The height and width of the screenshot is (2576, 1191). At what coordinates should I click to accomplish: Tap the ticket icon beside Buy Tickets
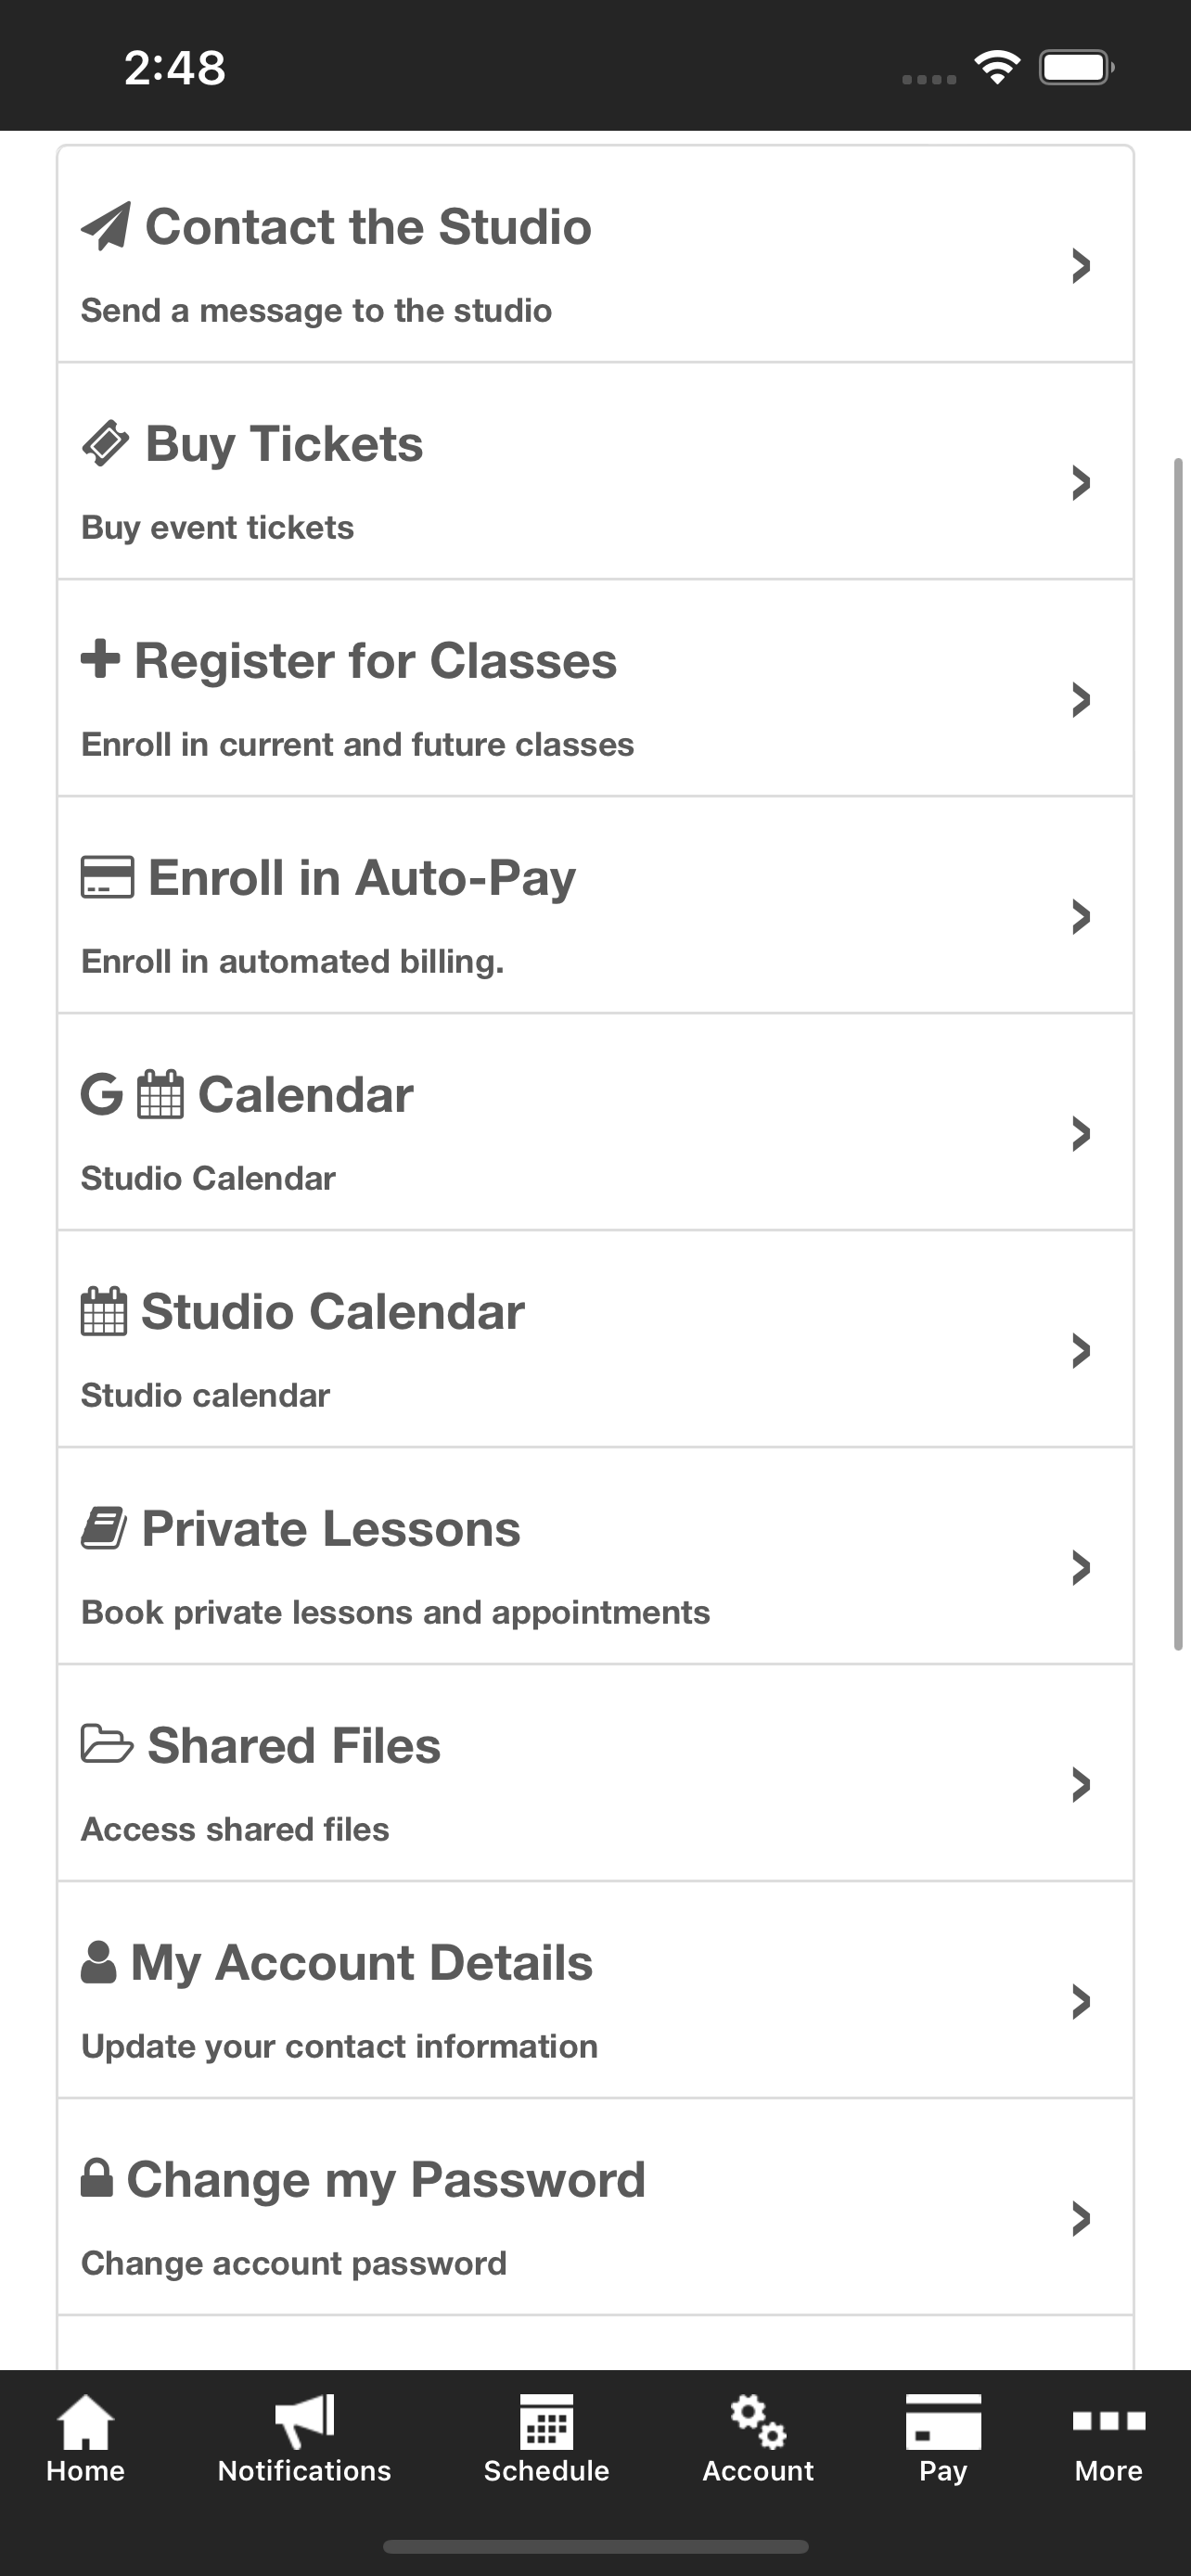coord(105,444)
